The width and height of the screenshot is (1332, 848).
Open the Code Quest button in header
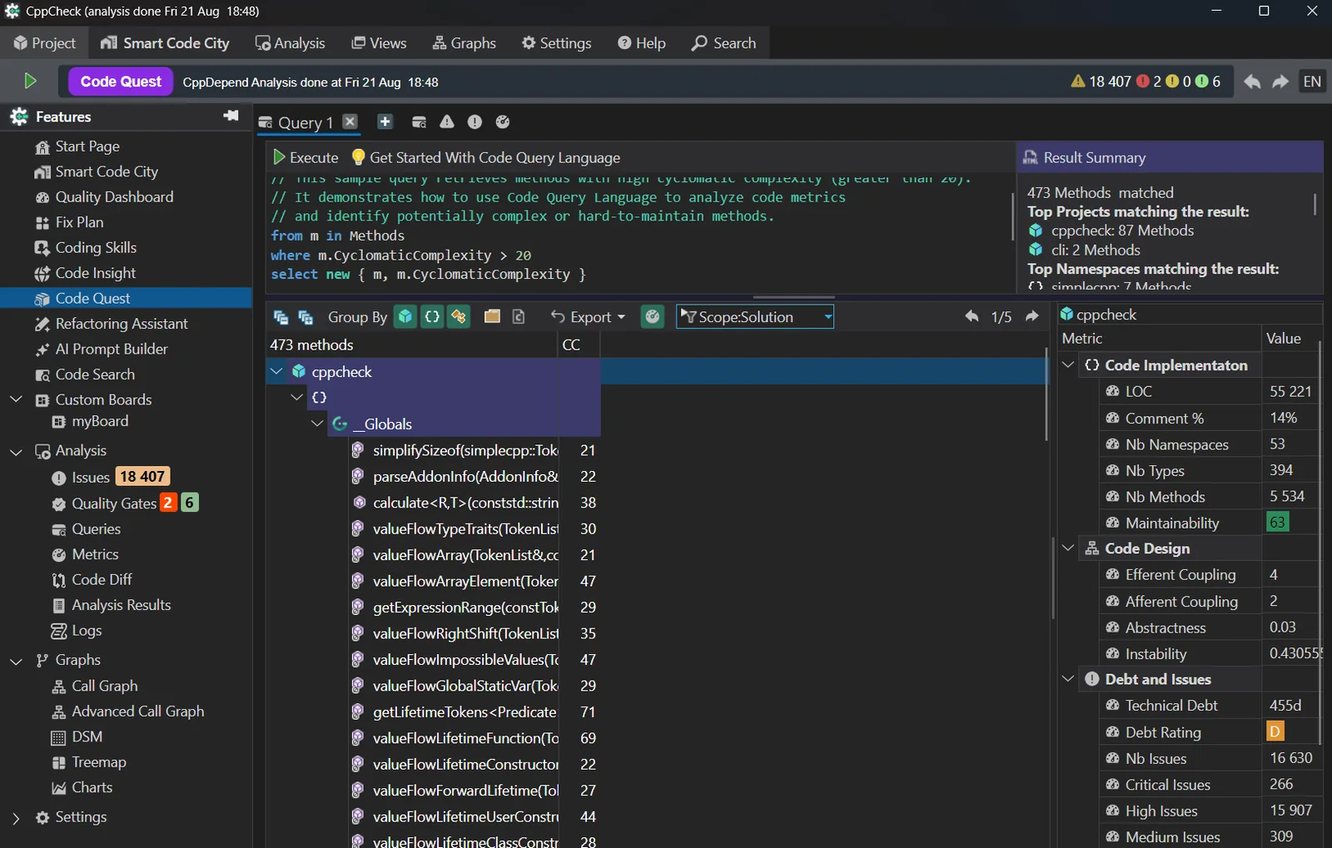(121, 82)
